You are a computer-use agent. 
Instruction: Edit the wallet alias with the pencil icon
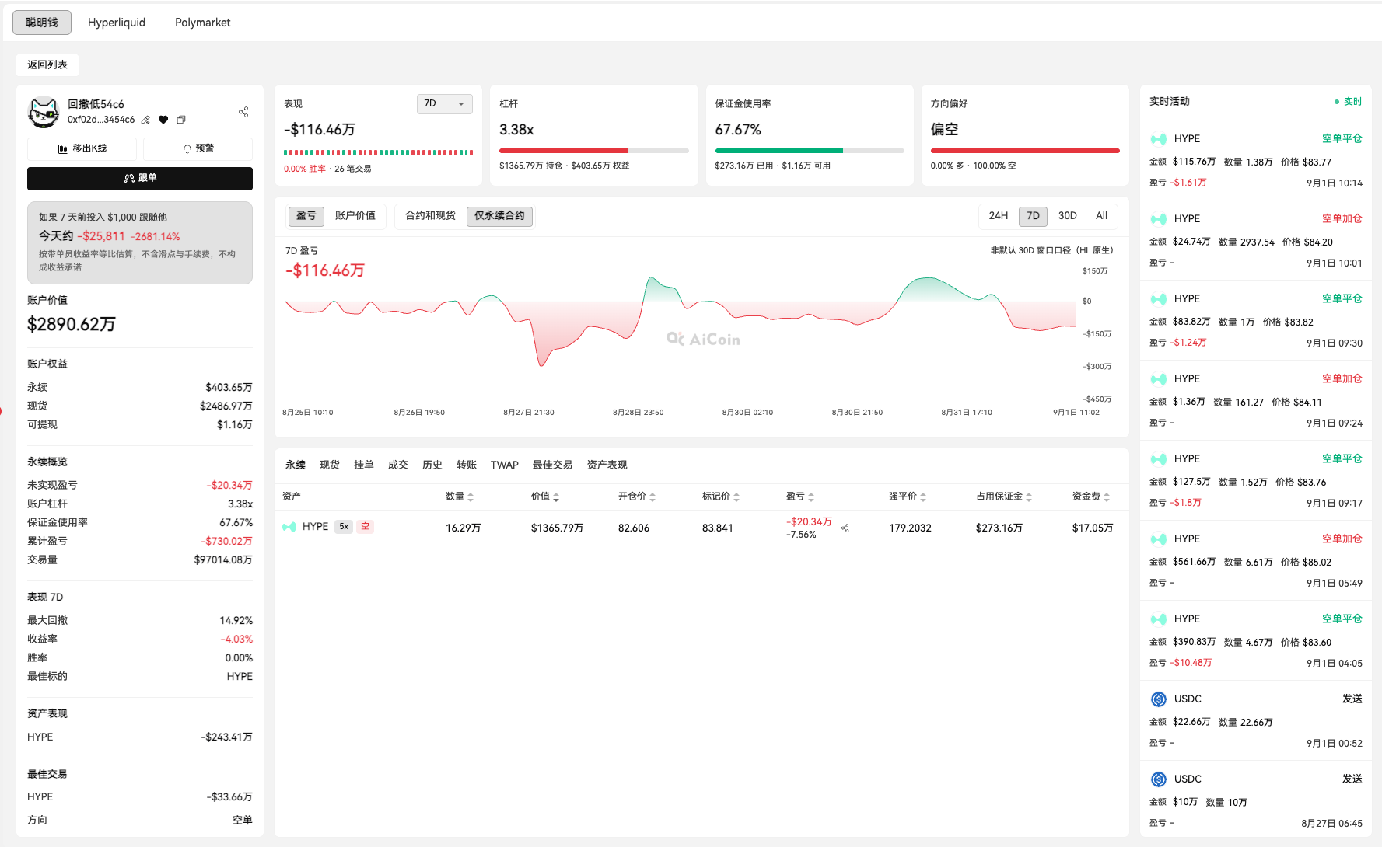pyautogui.click(x=145, y=120)
